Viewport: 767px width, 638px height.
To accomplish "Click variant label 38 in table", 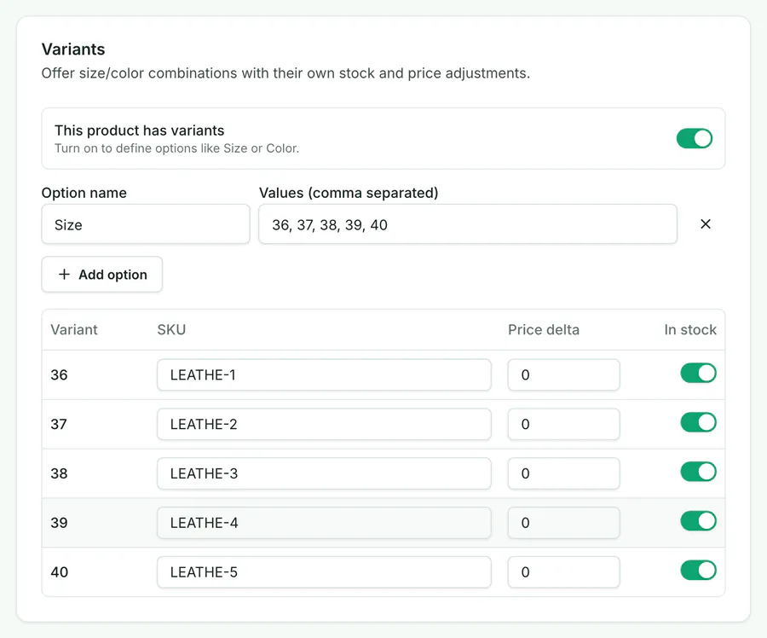I will (59, 473).
